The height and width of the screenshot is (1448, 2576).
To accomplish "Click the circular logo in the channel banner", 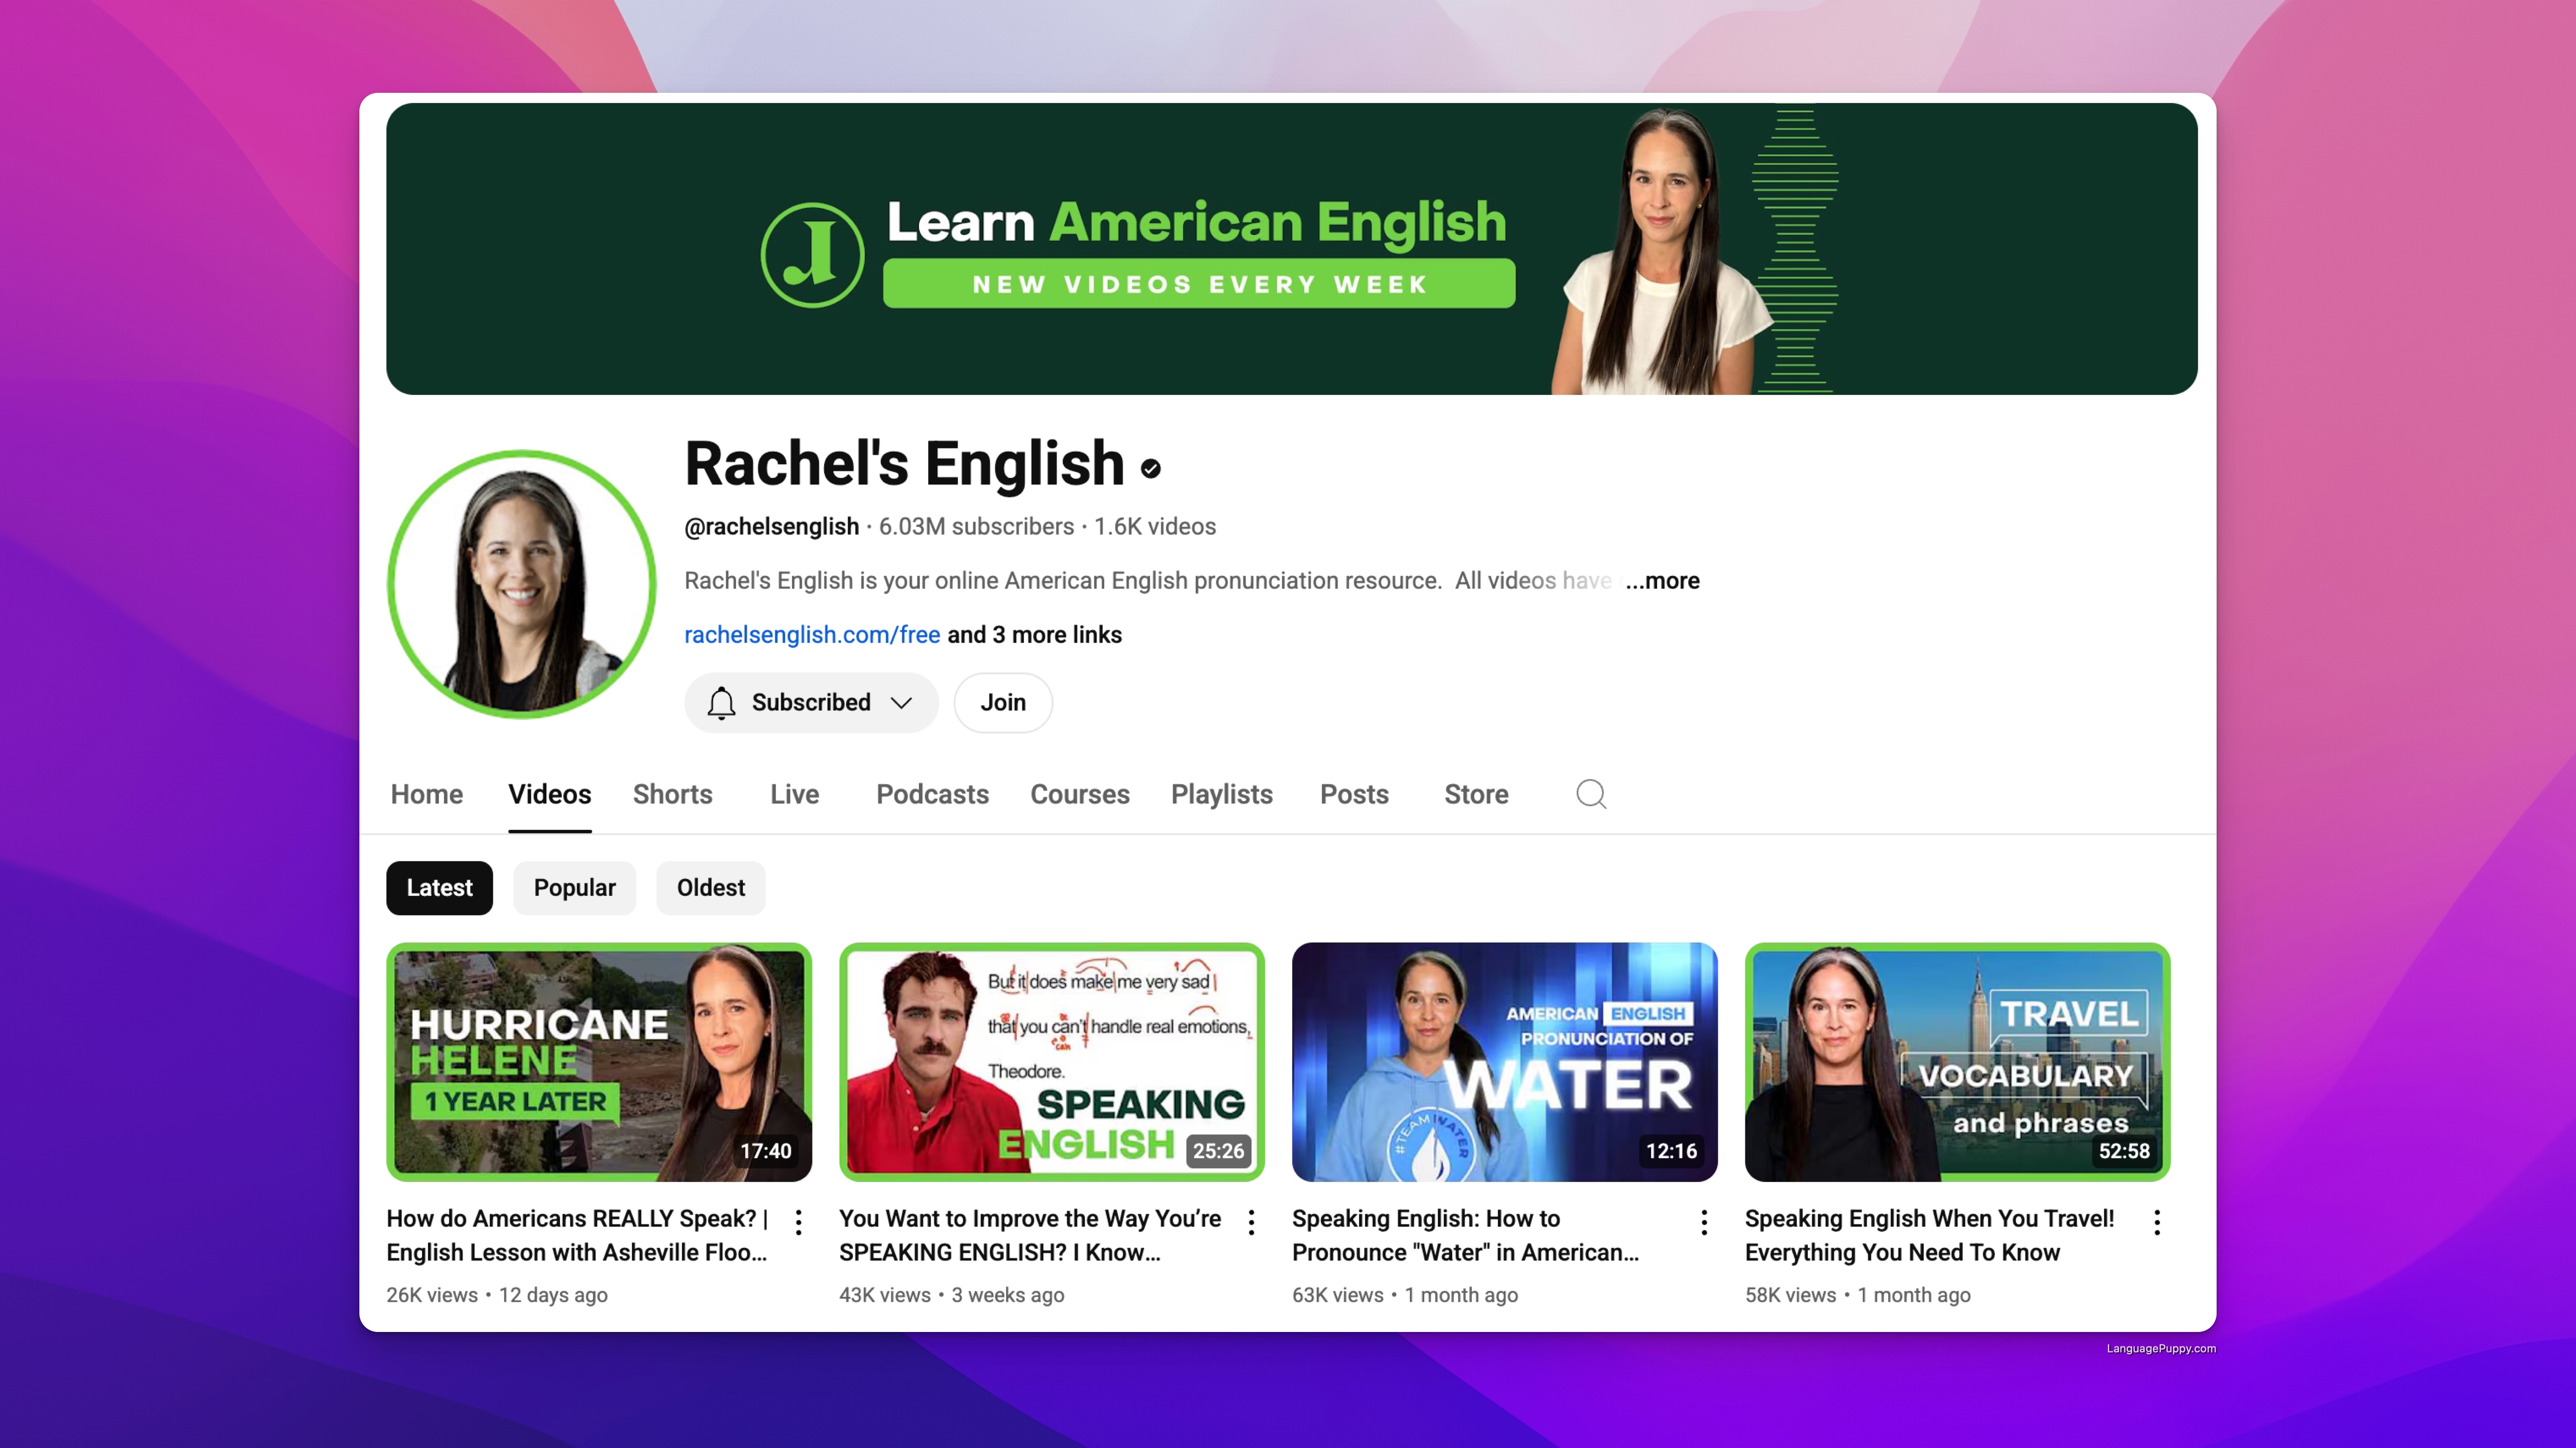I will 812,255.
